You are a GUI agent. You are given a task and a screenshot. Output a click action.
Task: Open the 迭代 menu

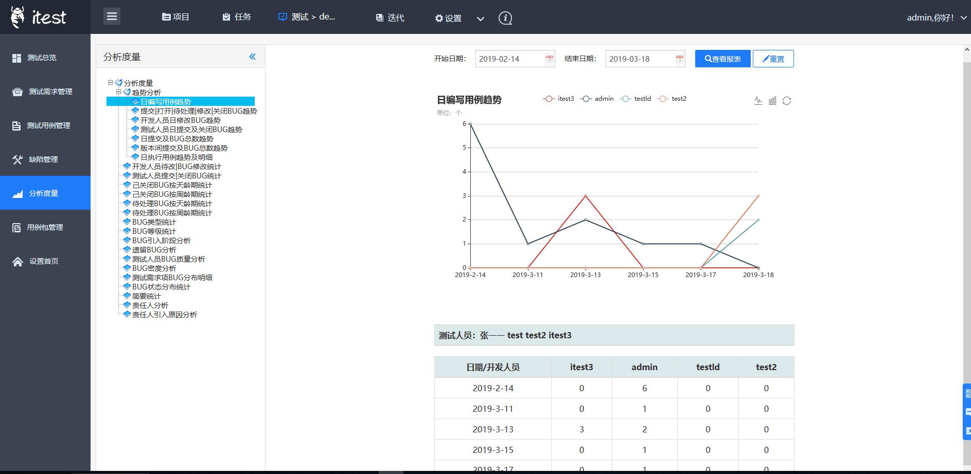pos(390,17)
